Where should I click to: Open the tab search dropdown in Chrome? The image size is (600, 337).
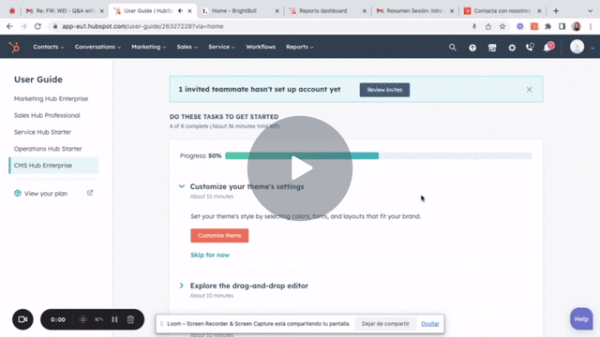coord(590,10)
